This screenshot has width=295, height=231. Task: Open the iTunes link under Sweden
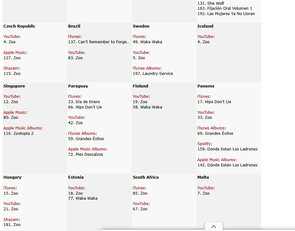139,37
